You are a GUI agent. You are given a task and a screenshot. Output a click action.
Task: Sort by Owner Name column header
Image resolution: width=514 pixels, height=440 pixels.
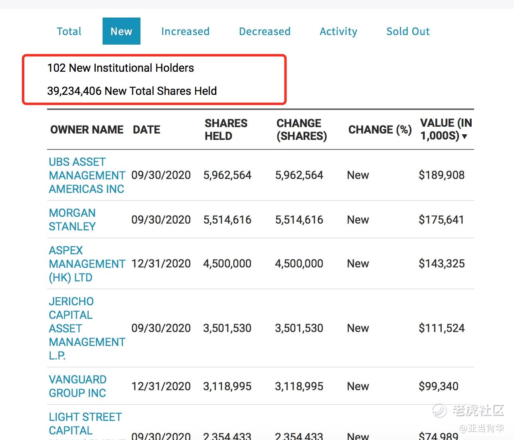click(87, 130)
